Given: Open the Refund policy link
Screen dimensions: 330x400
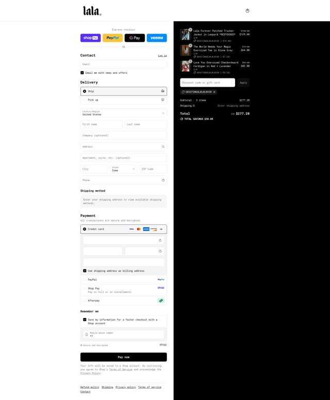Looking at the screenshot, I should point(90,387).
